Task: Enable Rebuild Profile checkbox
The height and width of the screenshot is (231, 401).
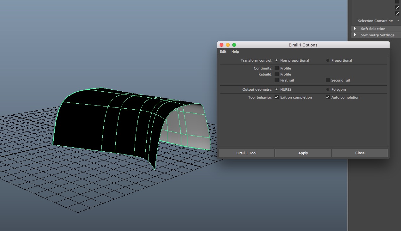Action: 277,74
